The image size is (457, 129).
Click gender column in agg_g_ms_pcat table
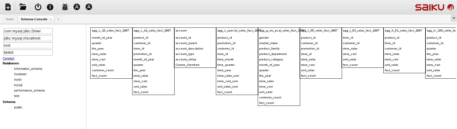(264, 38)
